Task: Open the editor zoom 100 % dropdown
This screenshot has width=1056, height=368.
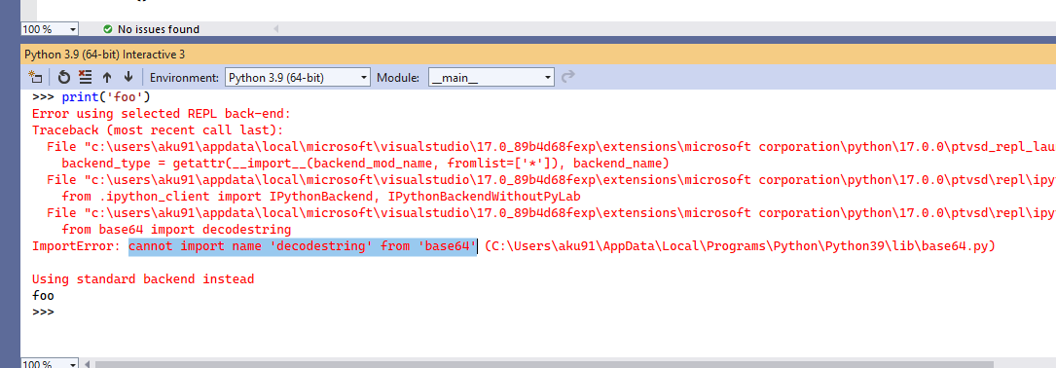Action: pos(51,29)
